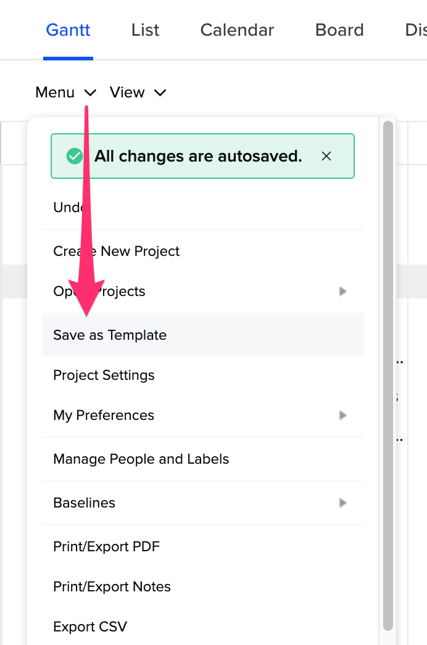Click the chevron next to View
This screenshot has height=645, width=427.
coord(160,92)
